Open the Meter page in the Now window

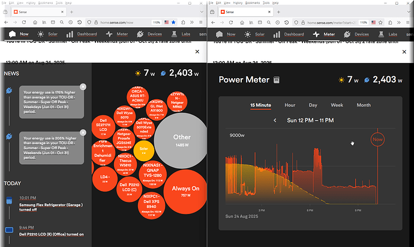click(x=117, y=34)
